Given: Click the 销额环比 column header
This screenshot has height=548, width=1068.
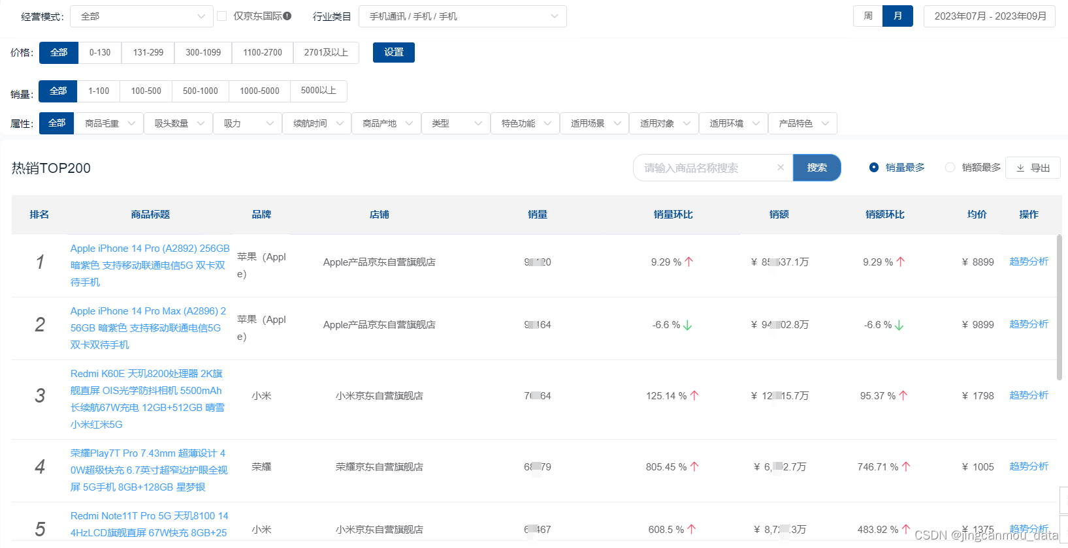Looking at the screenshot, I should click(885, 215).
